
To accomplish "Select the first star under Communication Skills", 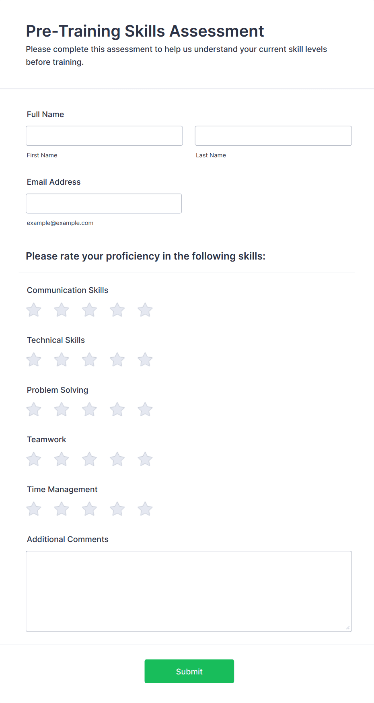I will [33, 310].
